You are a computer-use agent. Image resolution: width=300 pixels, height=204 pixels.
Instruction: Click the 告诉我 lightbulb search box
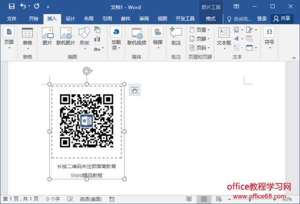(239, 19)
